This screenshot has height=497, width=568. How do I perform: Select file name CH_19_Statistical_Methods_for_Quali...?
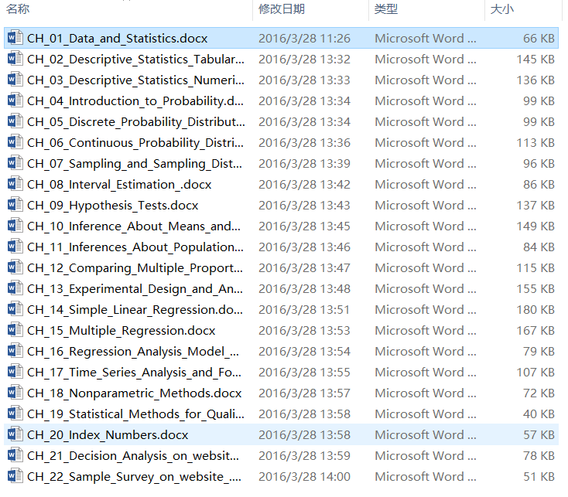[135, 414]
